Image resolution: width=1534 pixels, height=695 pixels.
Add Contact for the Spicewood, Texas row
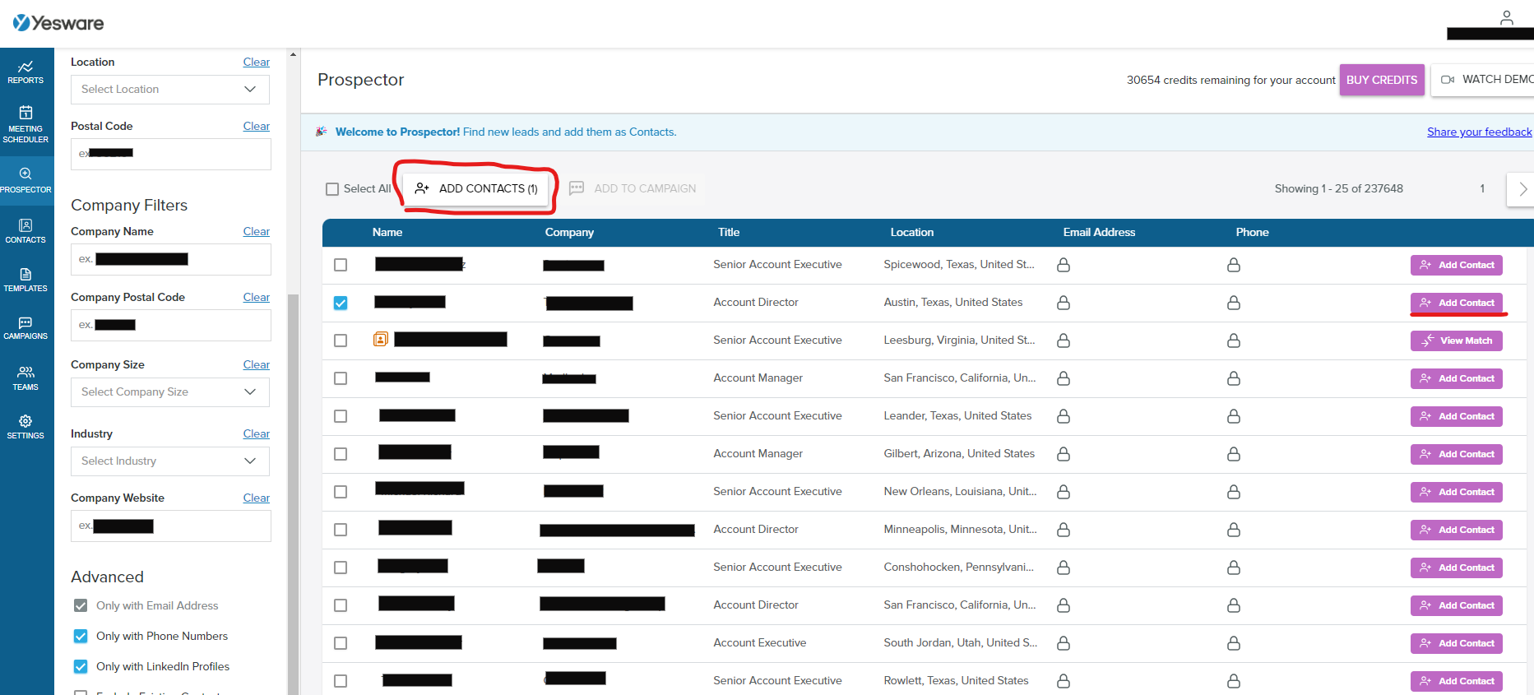[1457, 265]
